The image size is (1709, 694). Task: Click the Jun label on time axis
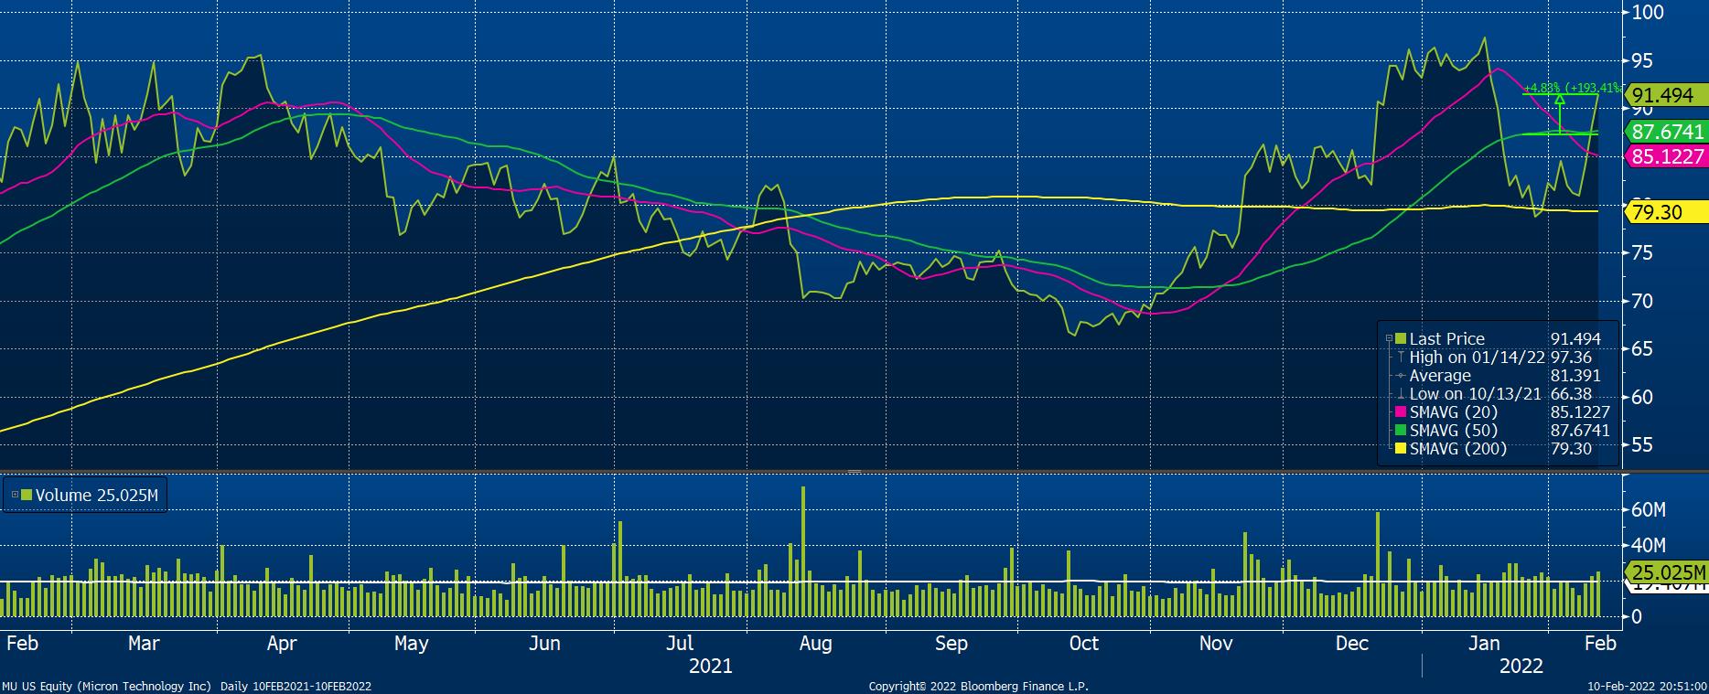pyautogui.click(x=544, y=644)
